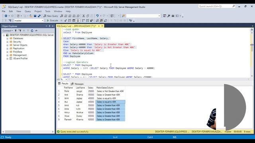The image size is (255, 143).
Task: Open the Find combo box dropdown arrow
Action: pyautogui.click(x=159, y=16)
